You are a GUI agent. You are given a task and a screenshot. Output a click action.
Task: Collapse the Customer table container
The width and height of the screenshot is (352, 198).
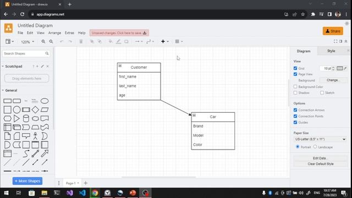click(120, 65)
